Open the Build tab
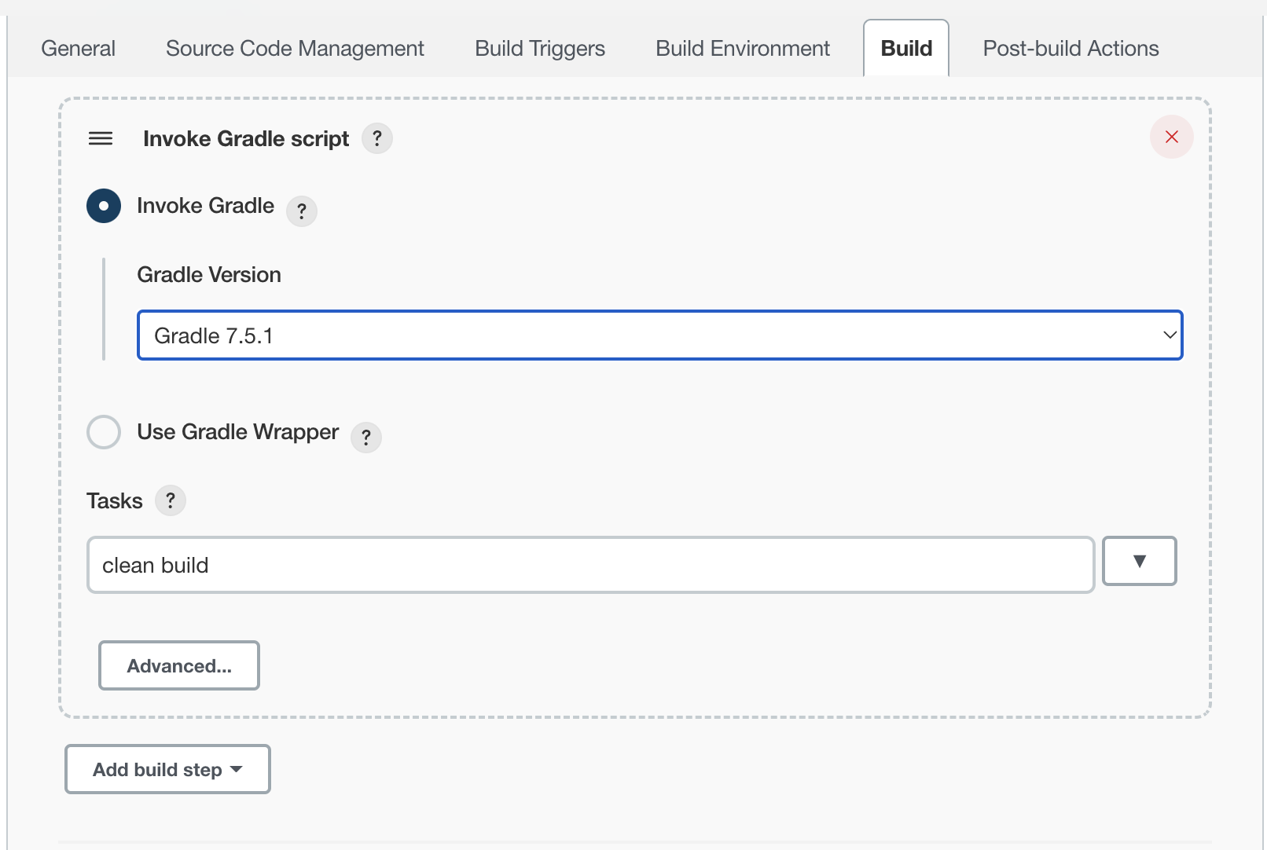The width and height of the screenshot is (1267, 850). 905,48
